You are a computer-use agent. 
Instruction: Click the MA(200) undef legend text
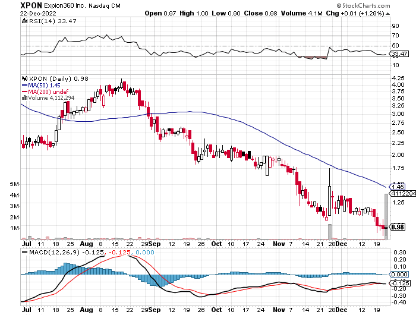48,92
